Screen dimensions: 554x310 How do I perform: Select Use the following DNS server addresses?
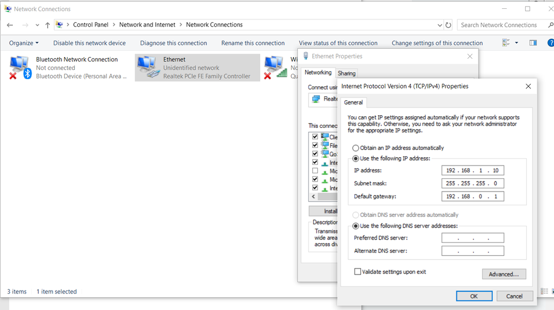point(356,226)
